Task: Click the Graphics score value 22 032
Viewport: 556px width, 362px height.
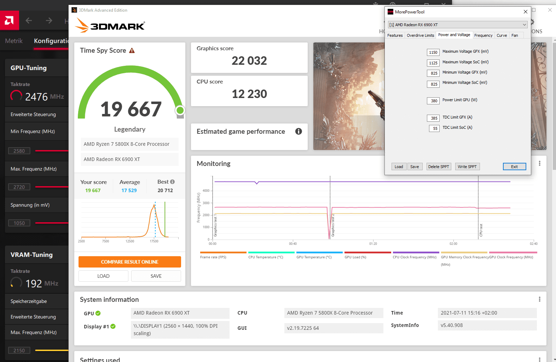Action: 249,61
